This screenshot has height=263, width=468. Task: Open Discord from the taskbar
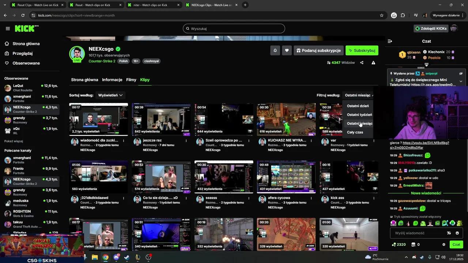coord(116,257)
